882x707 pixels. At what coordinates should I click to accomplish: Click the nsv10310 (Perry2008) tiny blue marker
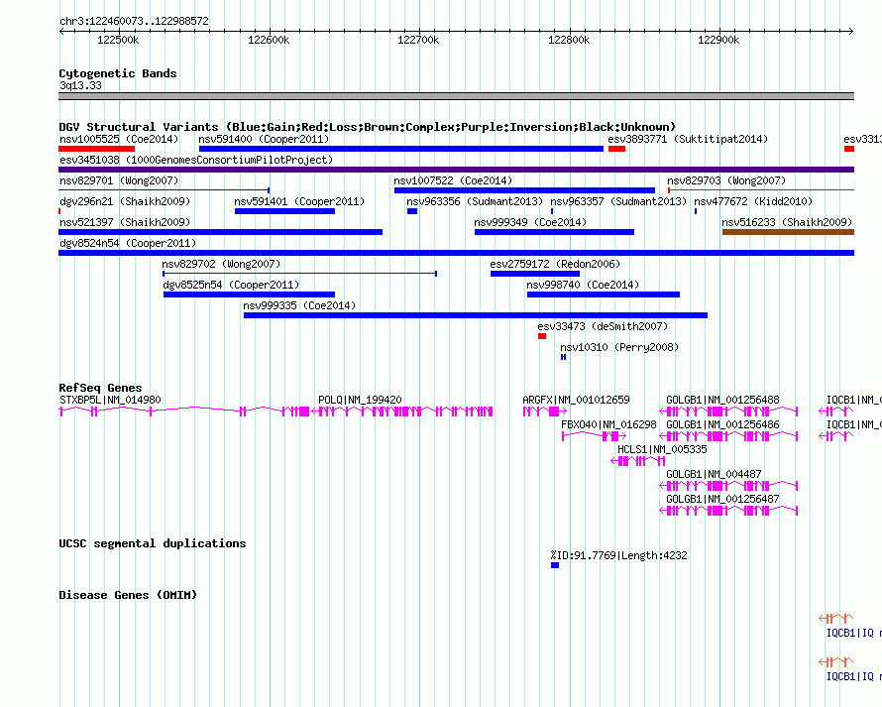(x=563, y=357)
